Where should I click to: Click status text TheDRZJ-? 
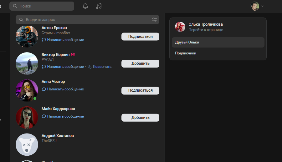coord(50,141)
